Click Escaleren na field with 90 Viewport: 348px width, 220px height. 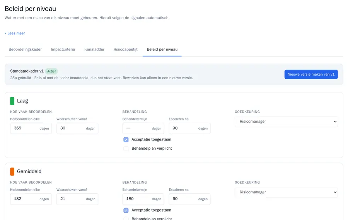click(x=189, y=128)
